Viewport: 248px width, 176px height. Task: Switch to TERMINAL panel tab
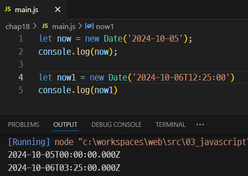(x=170, y=125)
